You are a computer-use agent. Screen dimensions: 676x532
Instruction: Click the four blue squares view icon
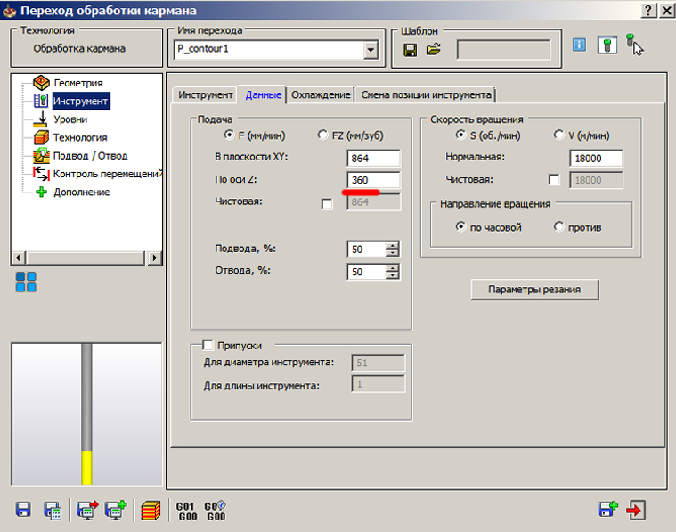click(x=26, y=282)
